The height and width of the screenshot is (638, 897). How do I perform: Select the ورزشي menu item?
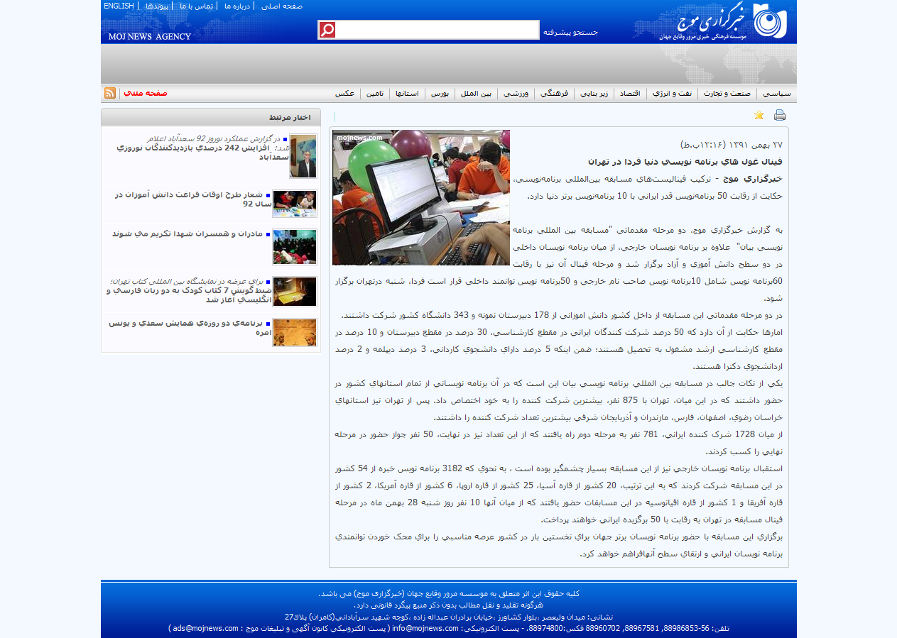click(516, 94)
